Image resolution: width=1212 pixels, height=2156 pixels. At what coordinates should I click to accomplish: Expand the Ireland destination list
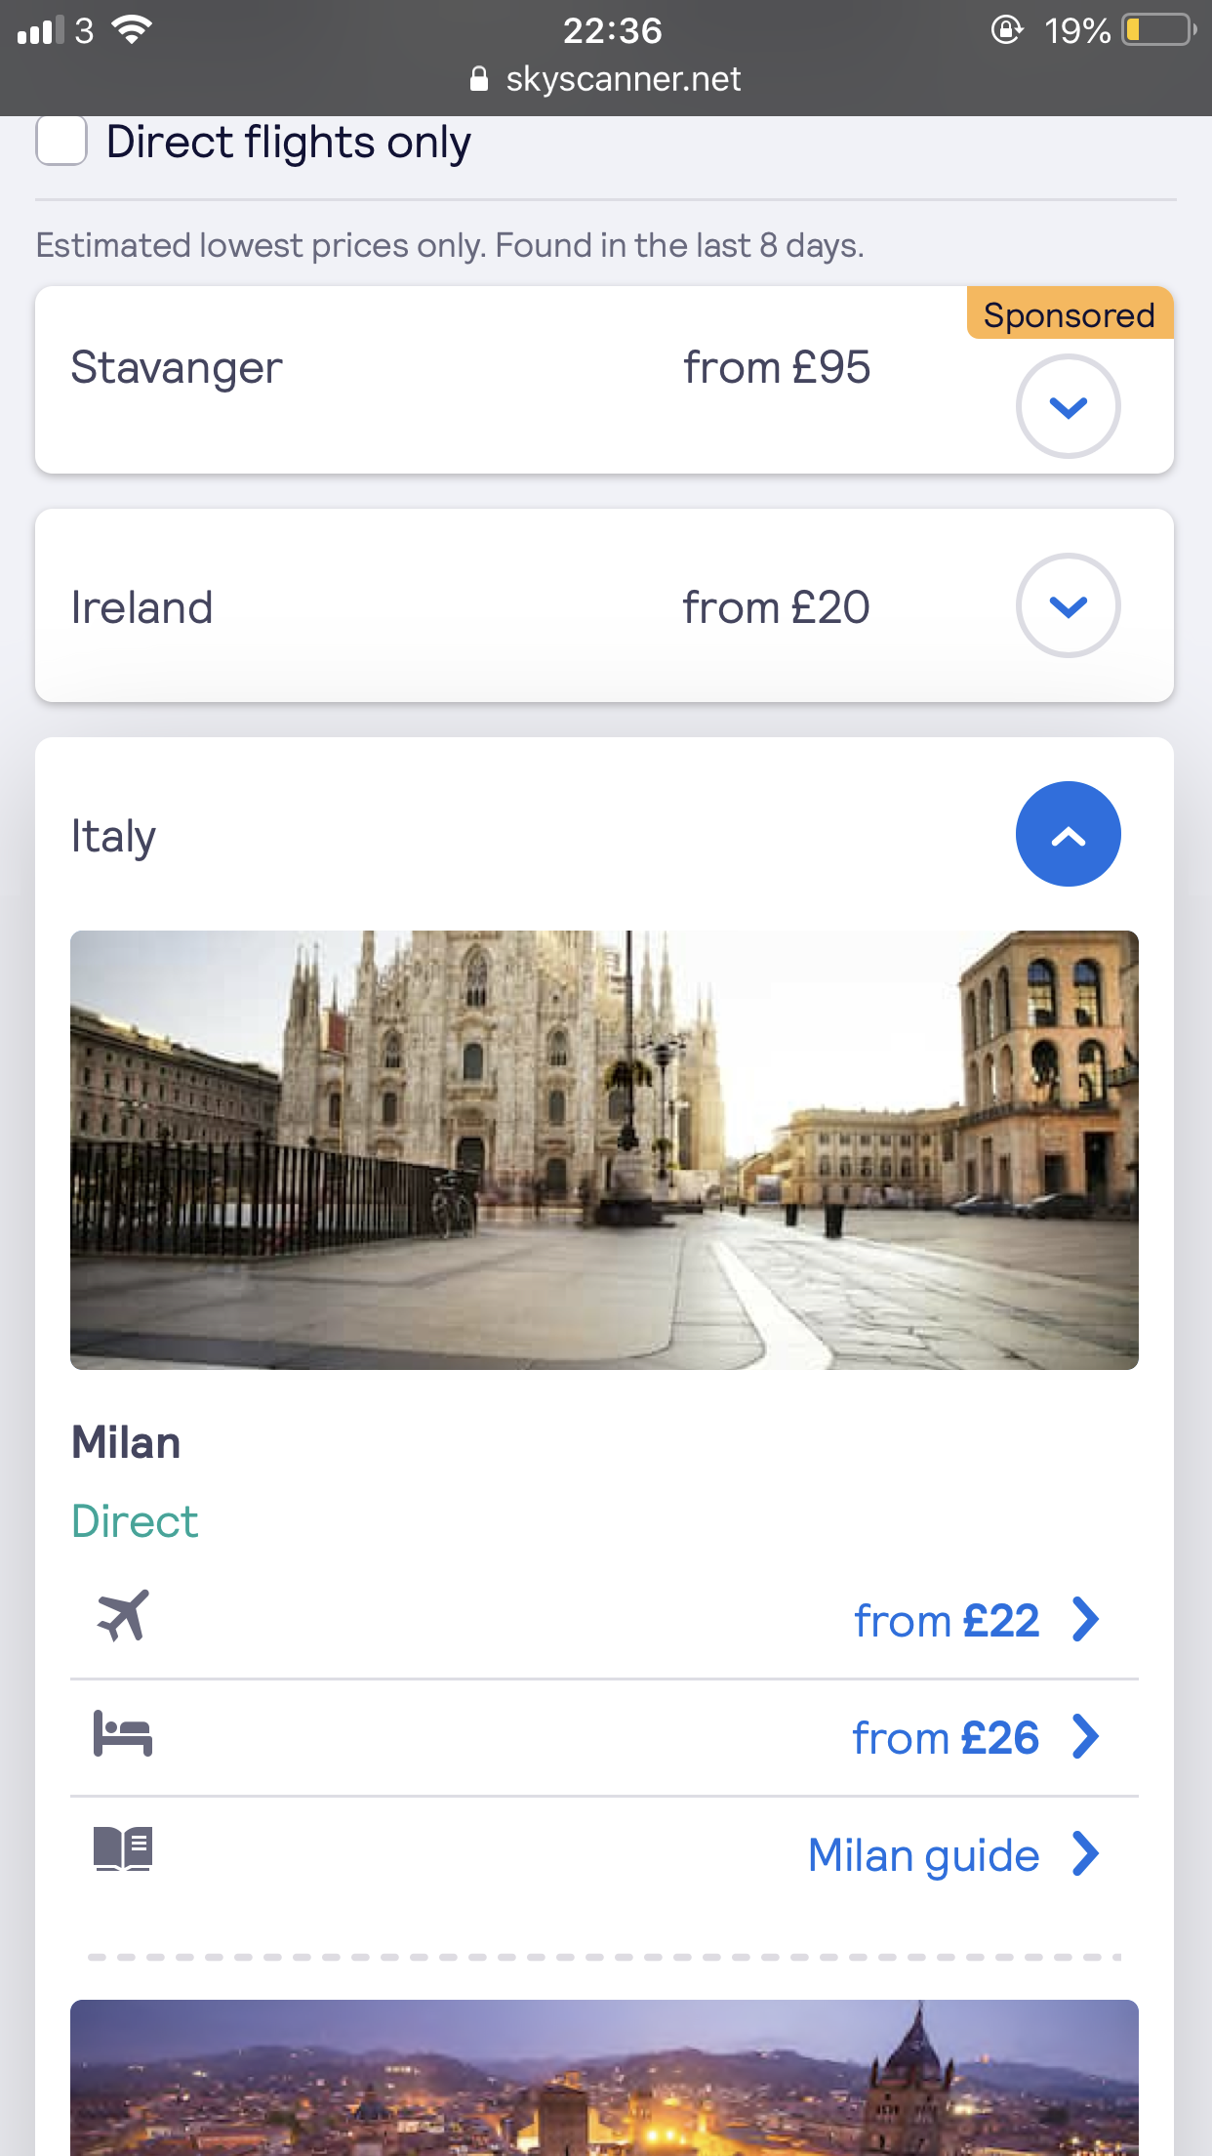1068,605
